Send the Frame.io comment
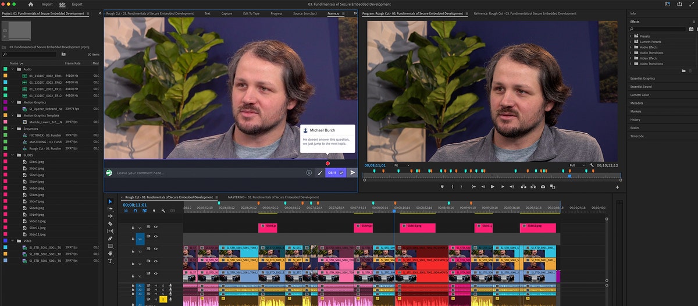Viewport: 698px width, 306px height. pyautogui.click(x=352, y=173)
